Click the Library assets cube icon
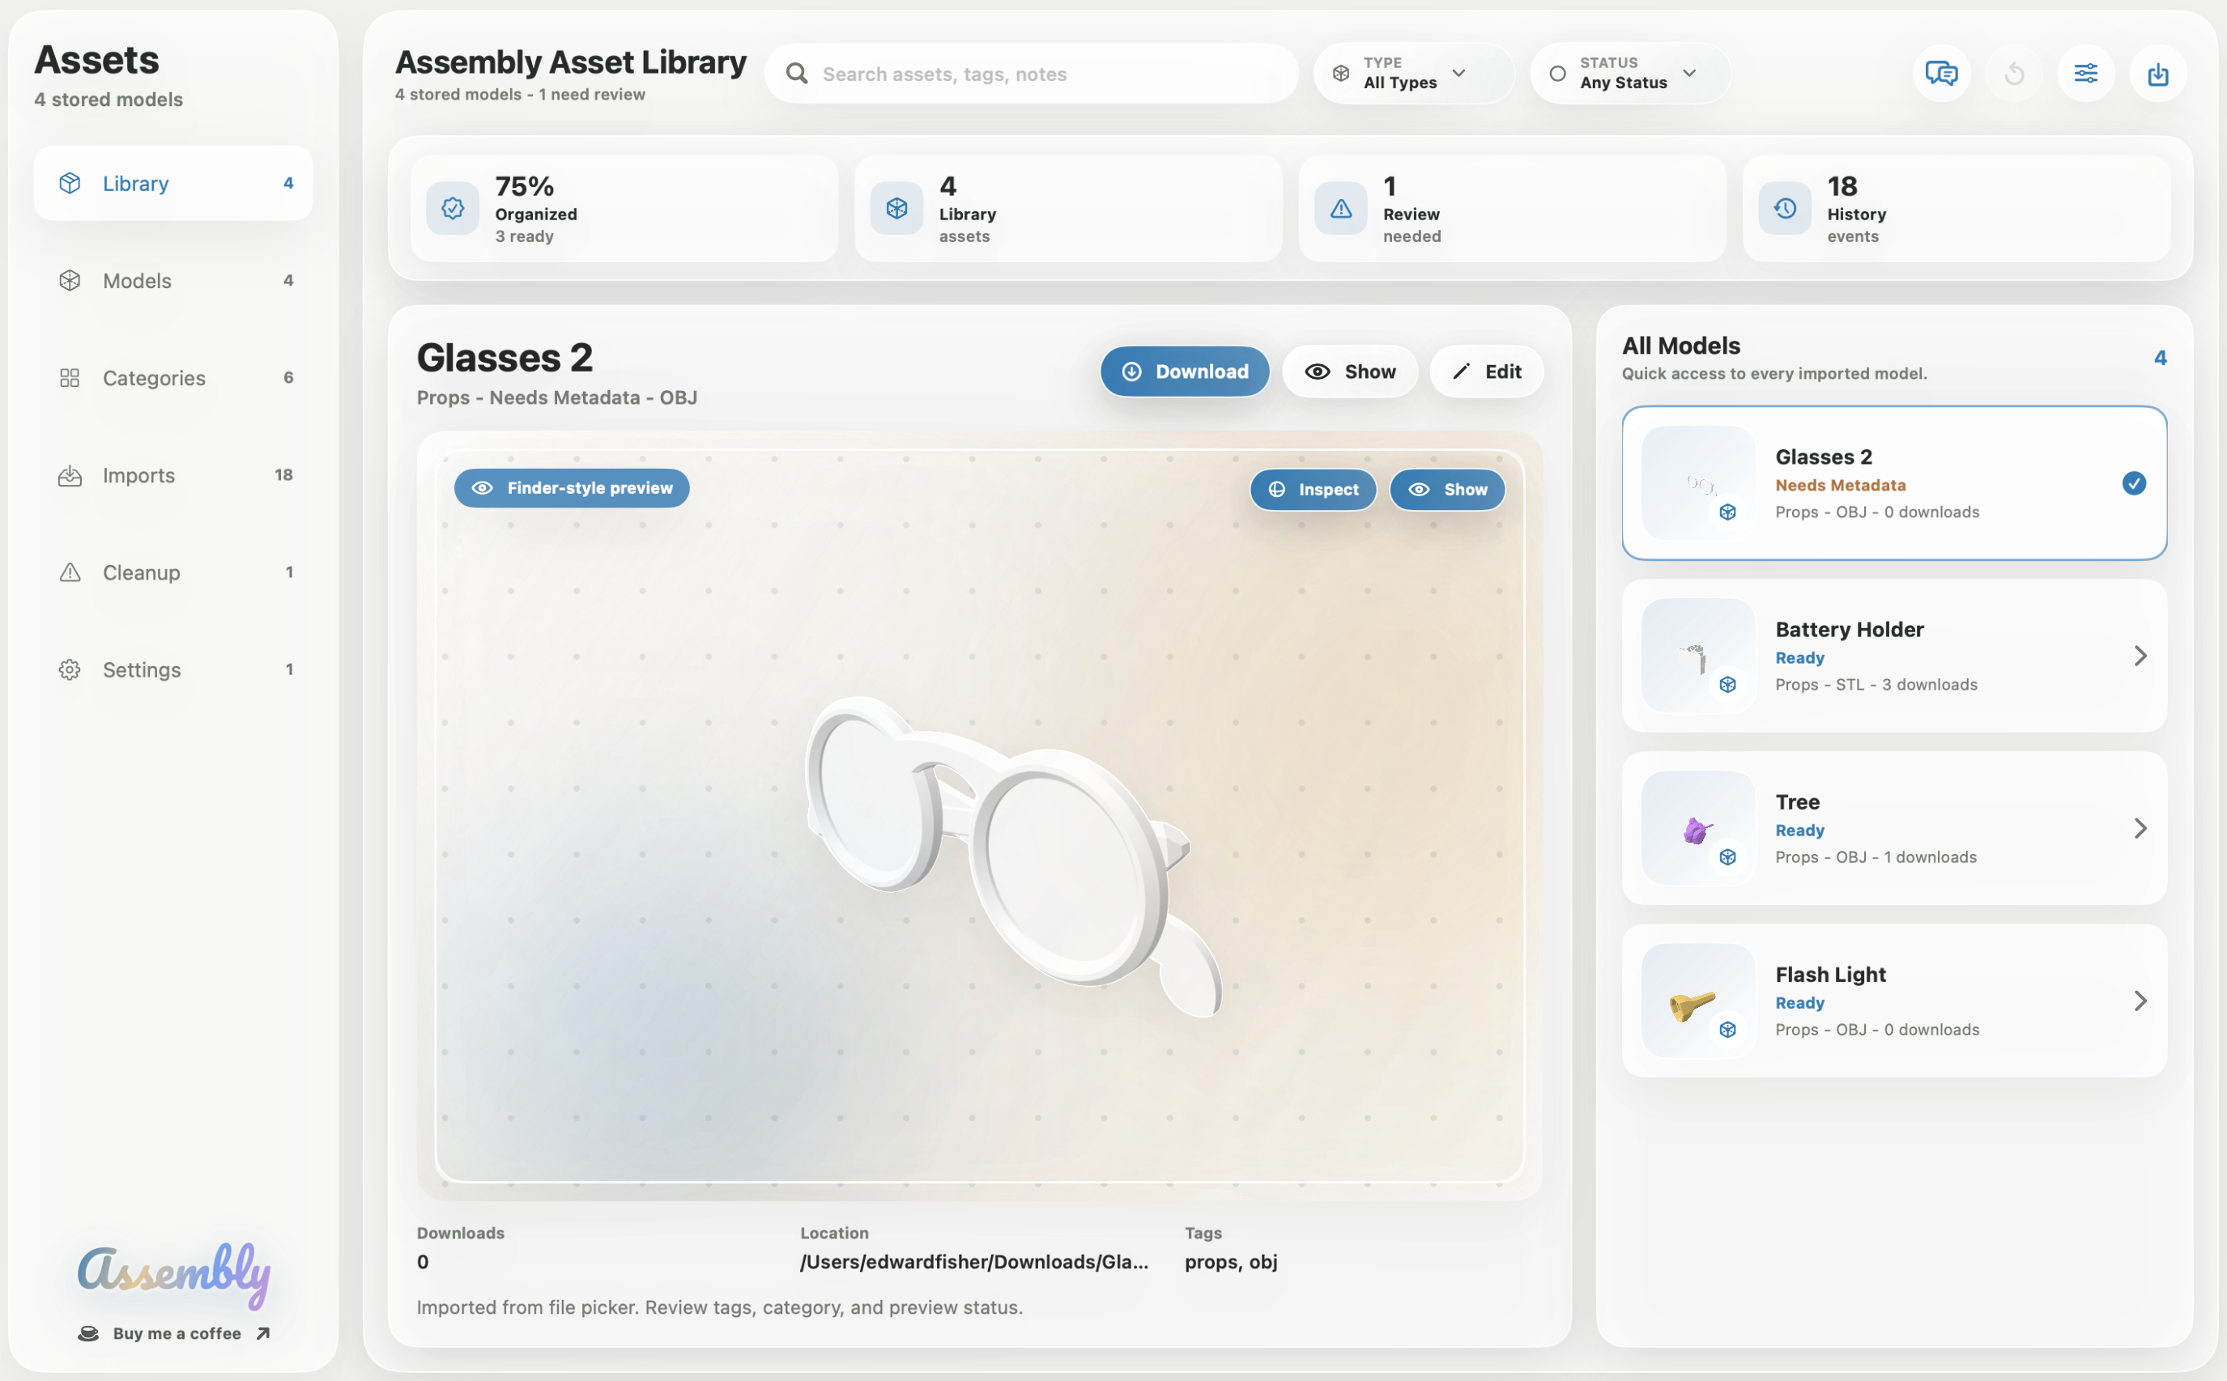 tap(896, 208)
